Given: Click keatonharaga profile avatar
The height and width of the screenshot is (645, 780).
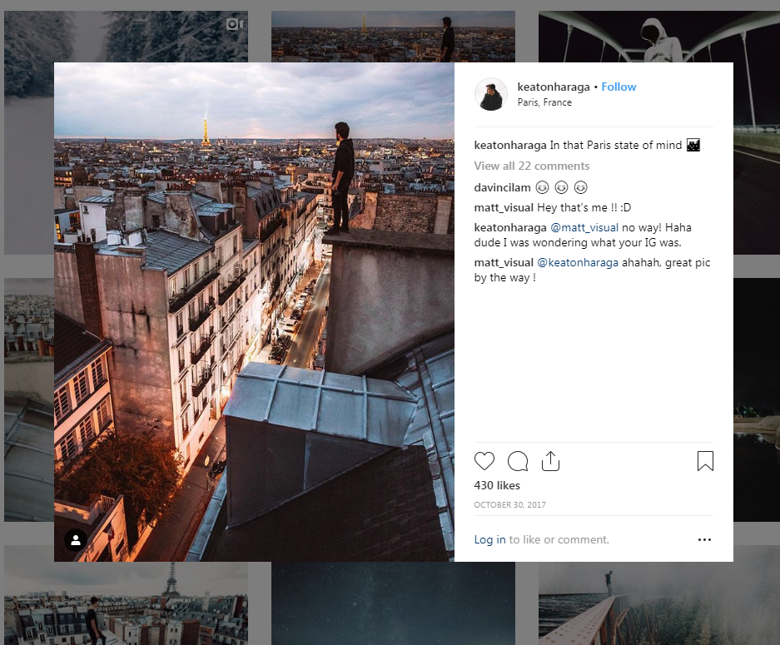Looking at the screenshot, I should (491, 95).
